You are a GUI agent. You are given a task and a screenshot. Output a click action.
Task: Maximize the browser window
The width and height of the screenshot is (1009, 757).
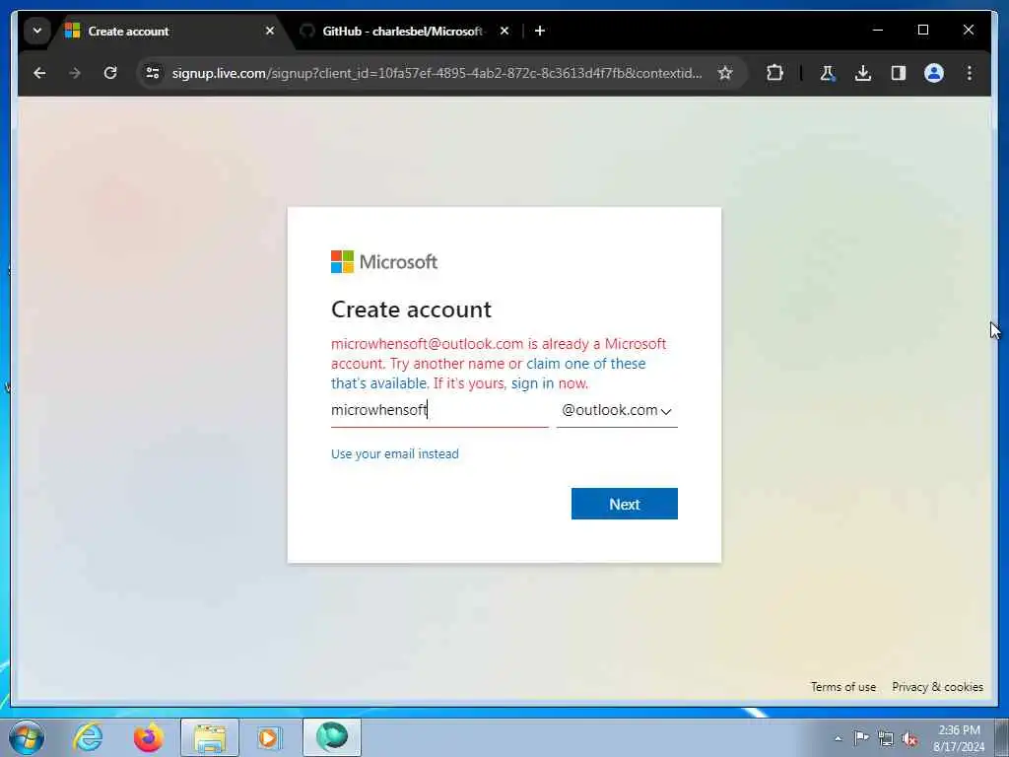[922, 30]
